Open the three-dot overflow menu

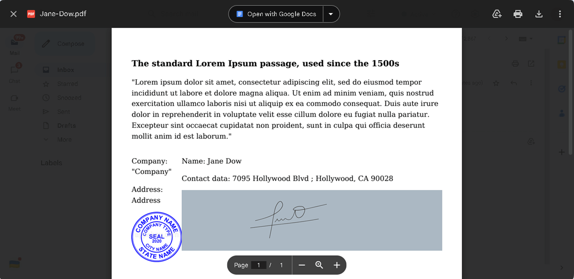coord(560,14)
